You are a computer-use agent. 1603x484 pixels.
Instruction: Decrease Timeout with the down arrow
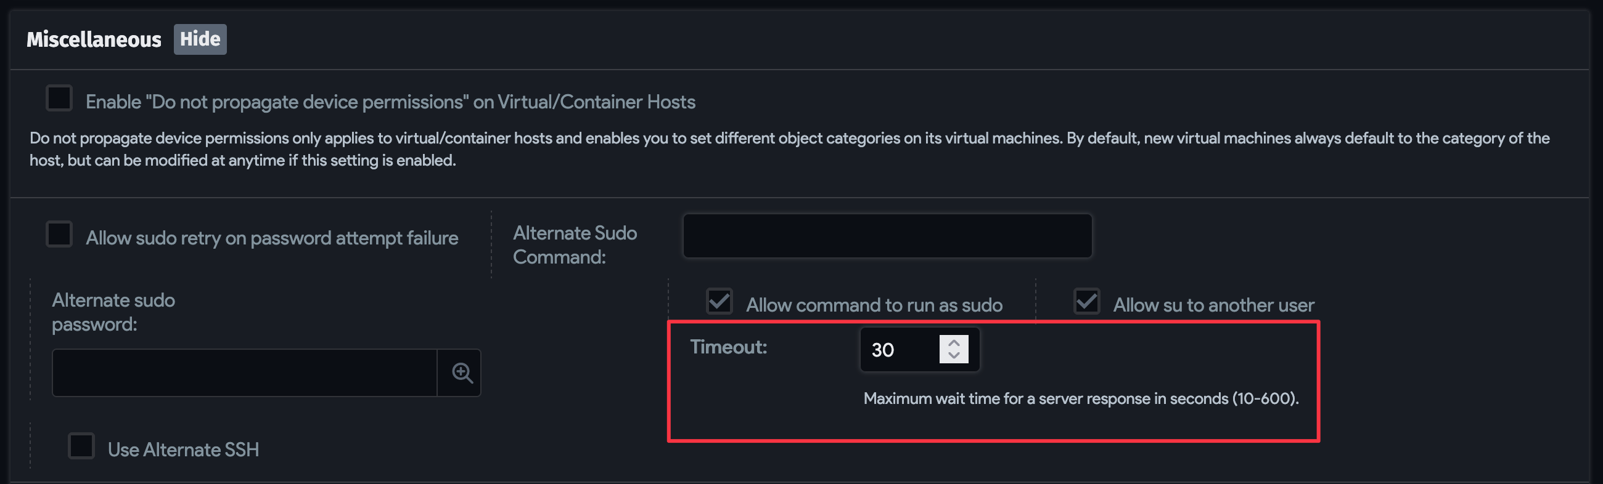[953, 355]
